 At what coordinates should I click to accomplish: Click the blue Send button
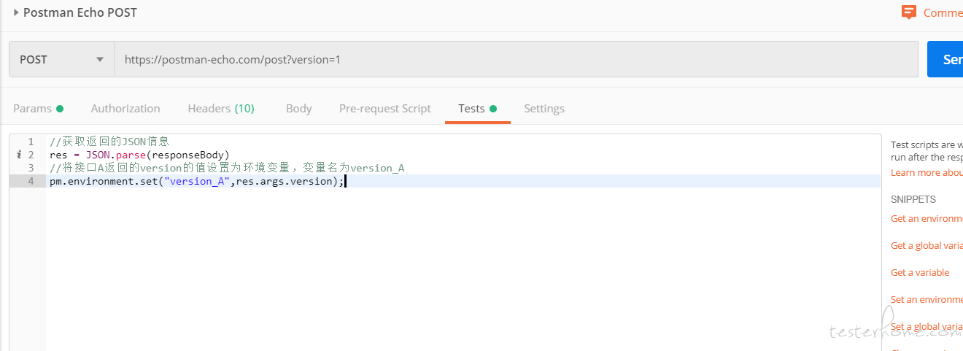coord(945,59)
